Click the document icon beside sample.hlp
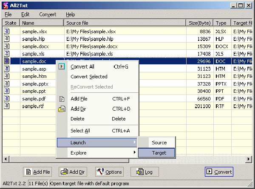255x189 pixels. (x=7, y=39)
